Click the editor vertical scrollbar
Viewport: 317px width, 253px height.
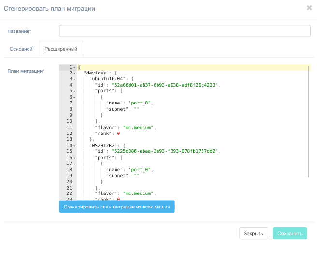pos(308,121)
